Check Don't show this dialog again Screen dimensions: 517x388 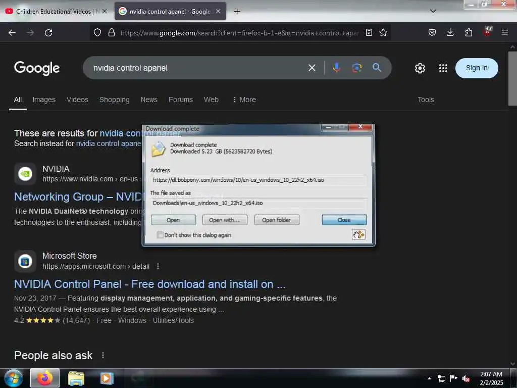point(160,235)
